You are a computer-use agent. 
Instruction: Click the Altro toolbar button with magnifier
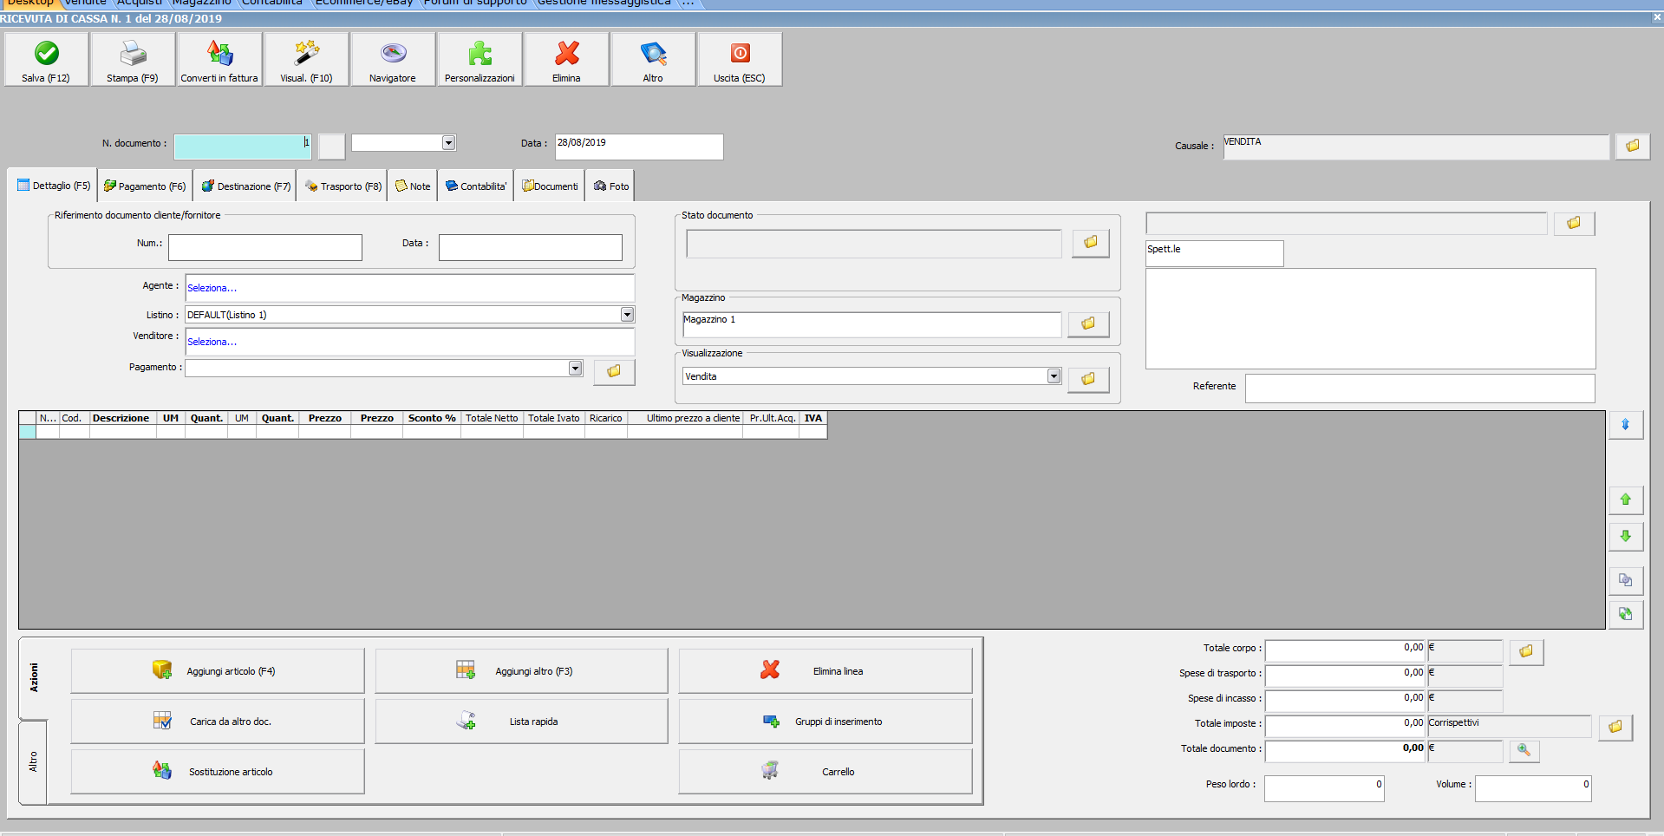tap(653, 59)
